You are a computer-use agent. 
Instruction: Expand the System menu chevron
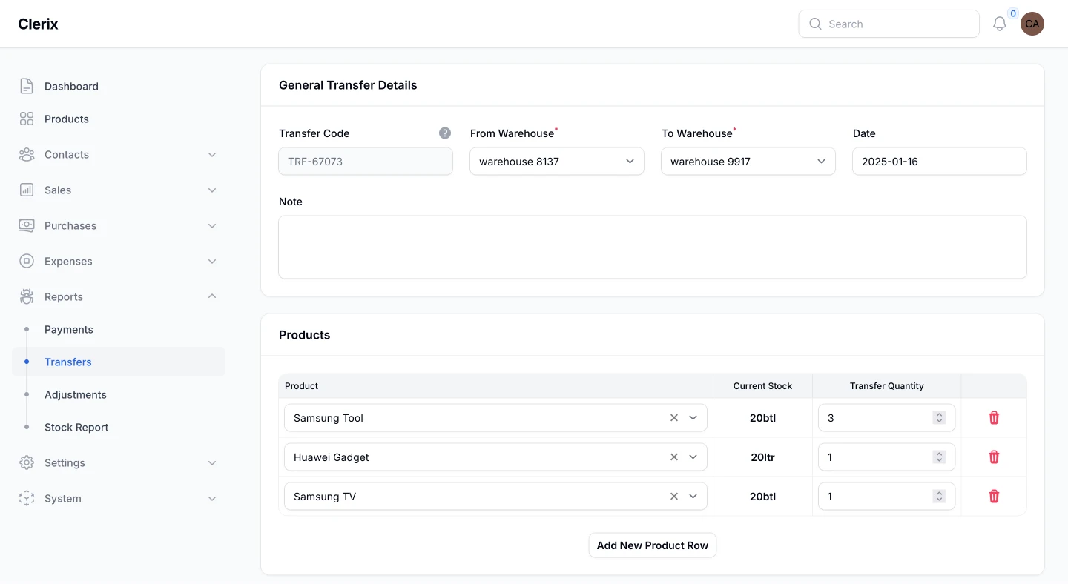point(212,498)
